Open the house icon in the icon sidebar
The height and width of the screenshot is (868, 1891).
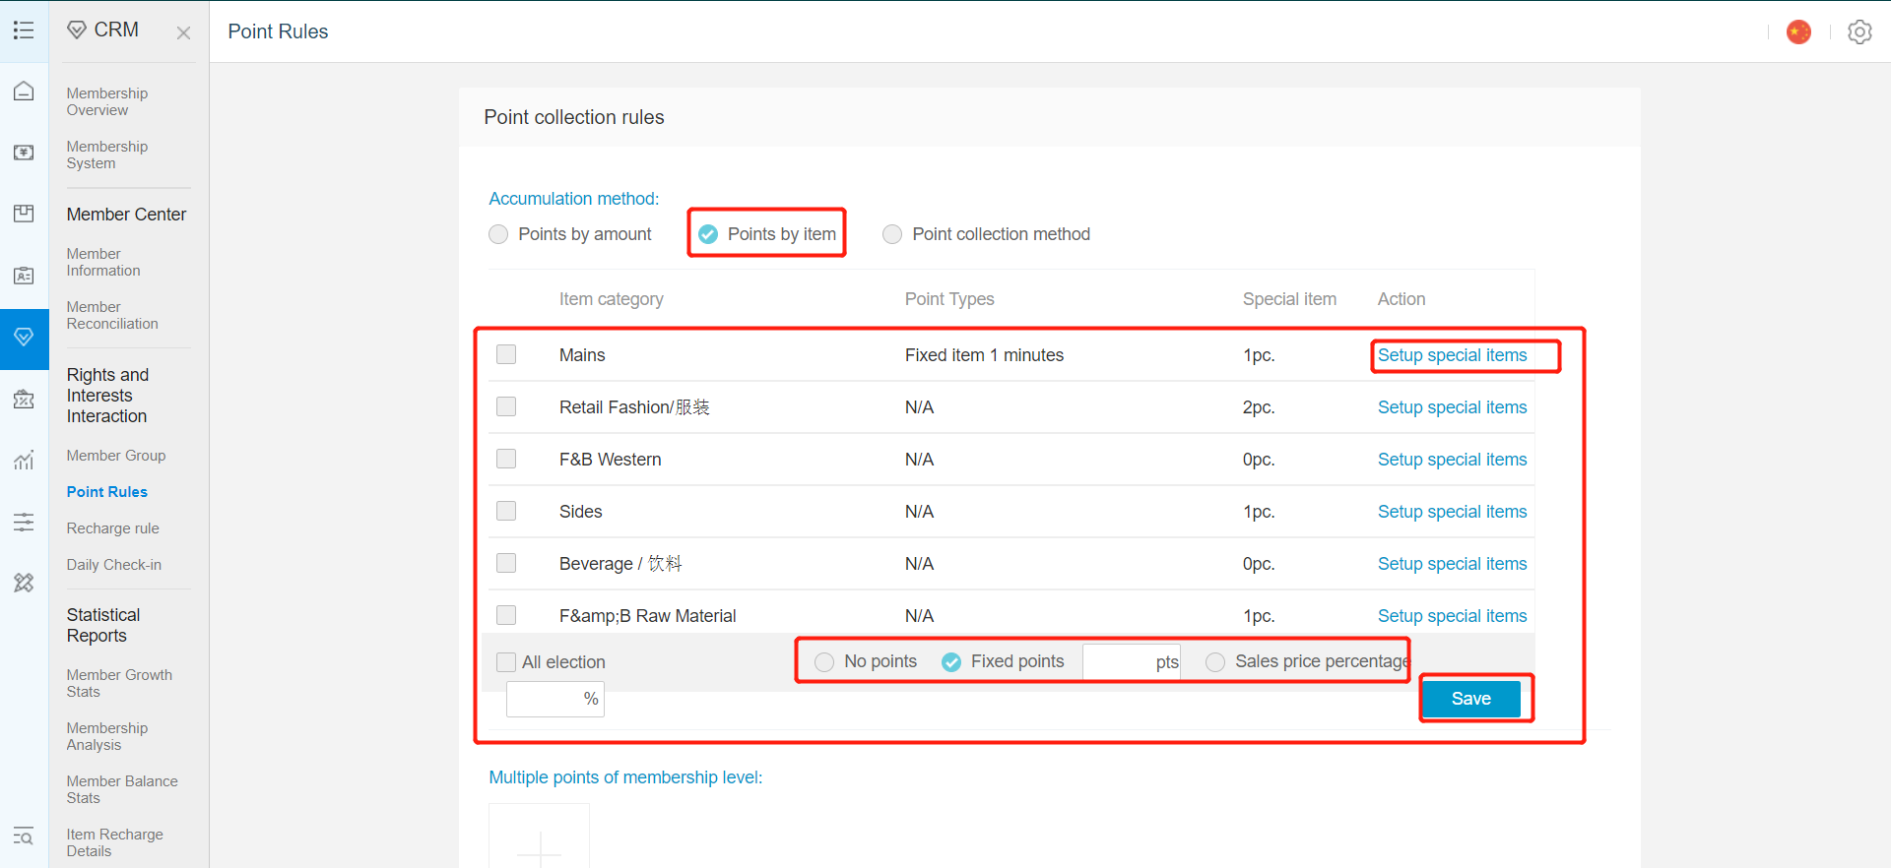click(24, 92)
